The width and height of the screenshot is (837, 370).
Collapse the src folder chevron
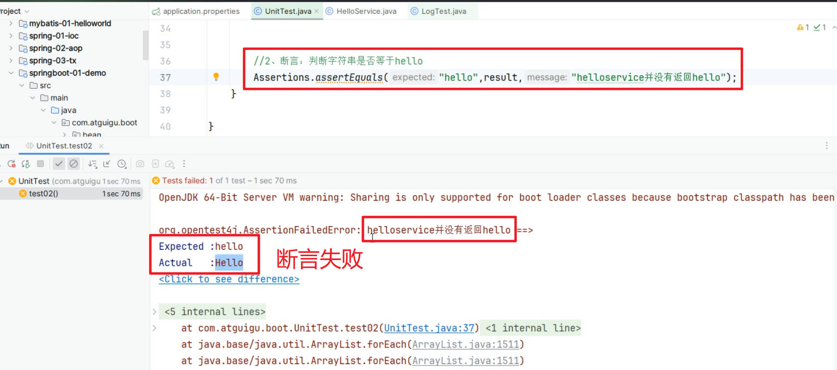22,85
